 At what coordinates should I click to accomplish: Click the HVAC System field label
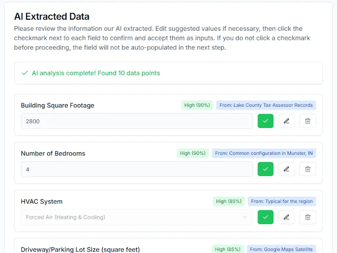tap(42, 202)
